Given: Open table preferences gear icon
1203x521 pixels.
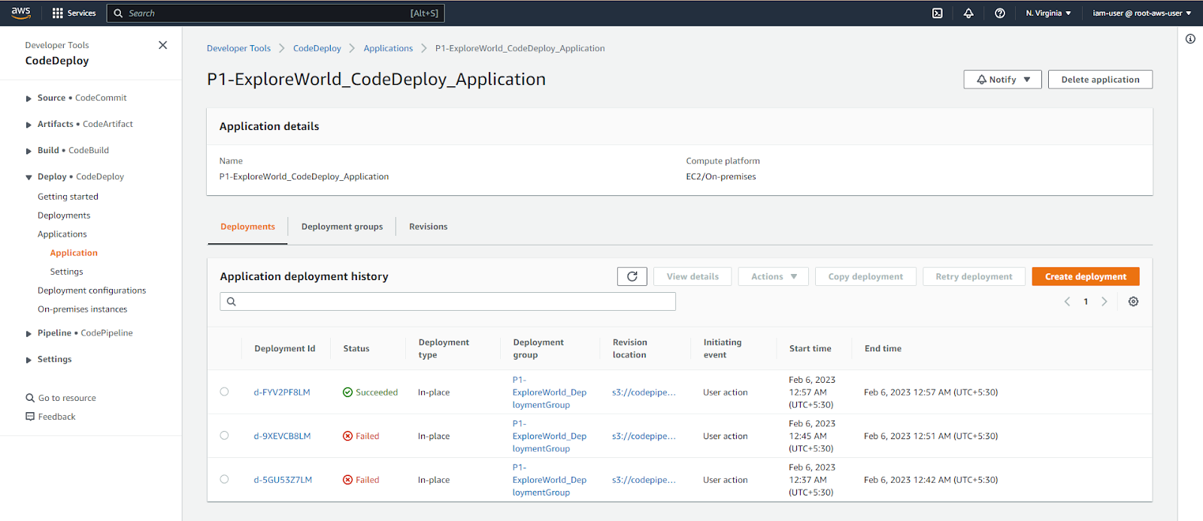Looking at the screenshot, I should click(1133, 302).
